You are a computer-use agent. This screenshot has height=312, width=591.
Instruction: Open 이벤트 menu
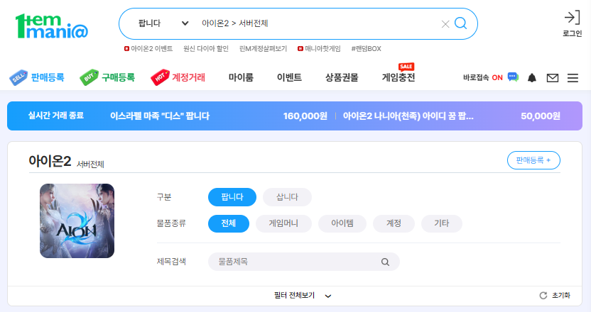289,77
